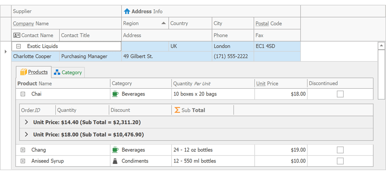Collapse the Exotic Liquids supplier row
Viewport: 386px width, 175px height.
click(x=18, y=46)
